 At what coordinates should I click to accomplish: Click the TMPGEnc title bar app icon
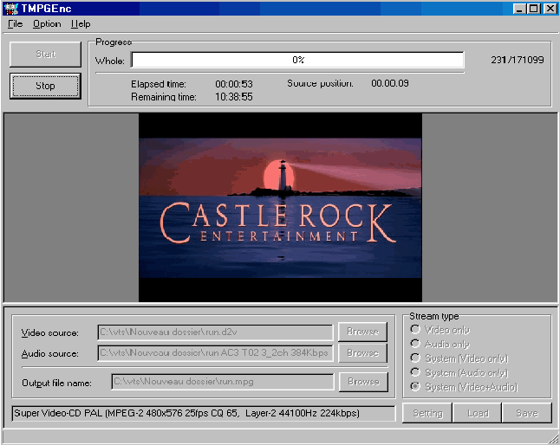point(11,9)
